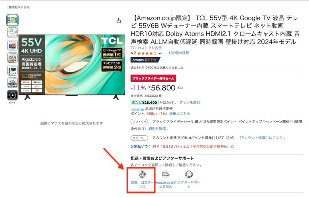Go back via 検索結果に戻る link
The height and width of the screenshot is (197, 309).
(18, 7)
